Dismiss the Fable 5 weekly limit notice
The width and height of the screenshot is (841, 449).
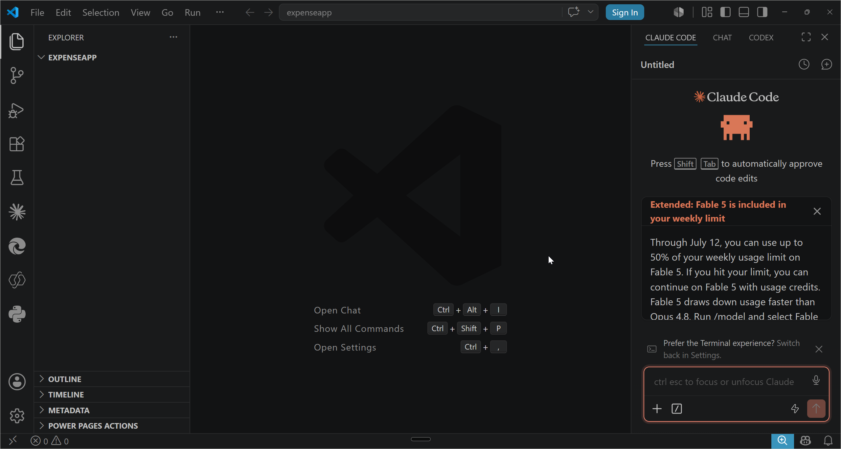tap(817, 211)
